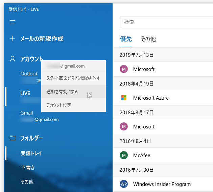Click the person icon beside アカウント
Viewport: 213px width, 192px height.
click(13, 59)
